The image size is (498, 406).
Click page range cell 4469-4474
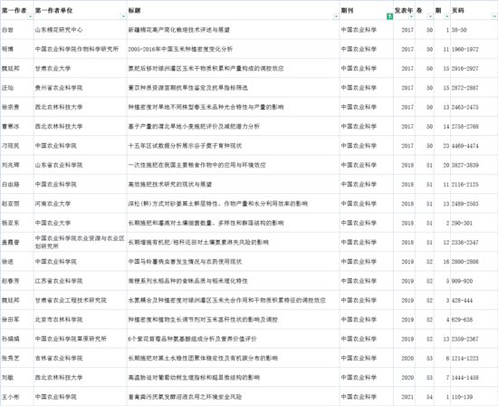click(474, 146)
